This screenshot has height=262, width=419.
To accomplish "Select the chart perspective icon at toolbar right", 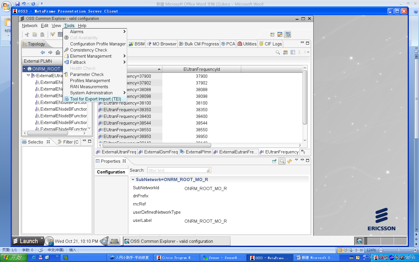I will pos(280,34).
